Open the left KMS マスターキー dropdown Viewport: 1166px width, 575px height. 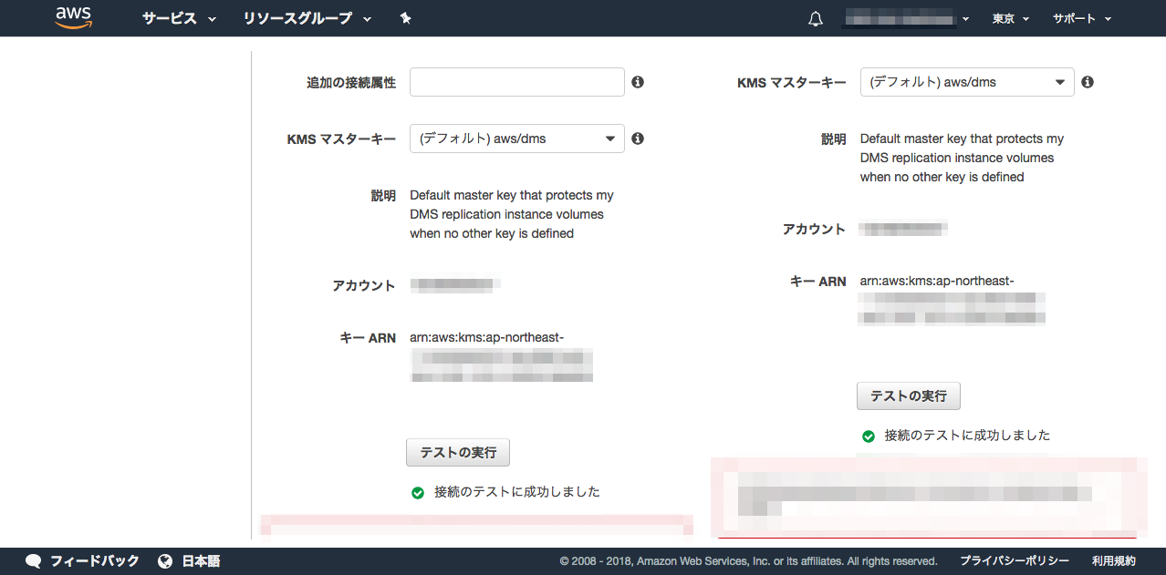point(516,139)
